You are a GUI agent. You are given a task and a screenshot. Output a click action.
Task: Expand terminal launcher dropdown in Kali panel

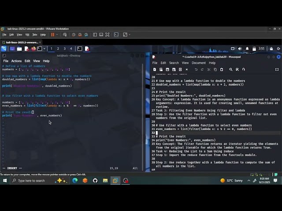(44, 49)
